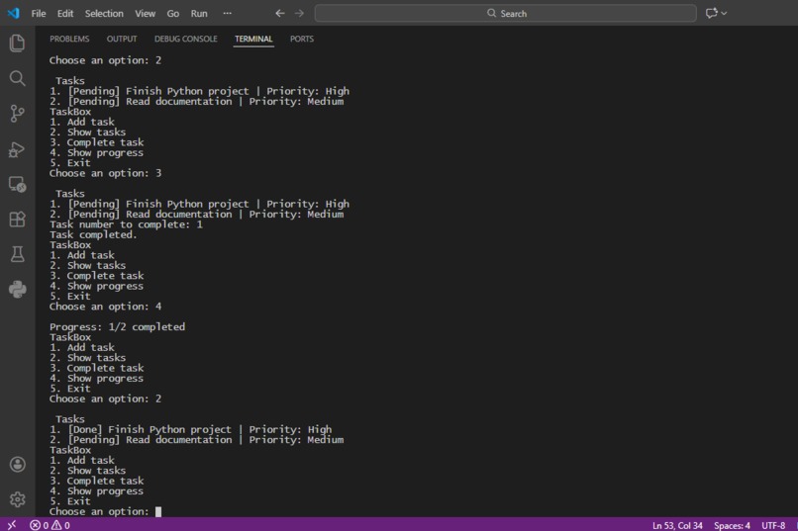Switch to the Problems tab
The width and height of the screenshot is (798, 531).
pos(69,40)
